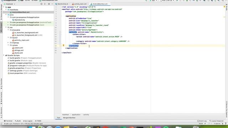This screenshot has height=128, width=228.
Task: Click the '4 spaces' indent status entry
Action: (x=217, y=124)
